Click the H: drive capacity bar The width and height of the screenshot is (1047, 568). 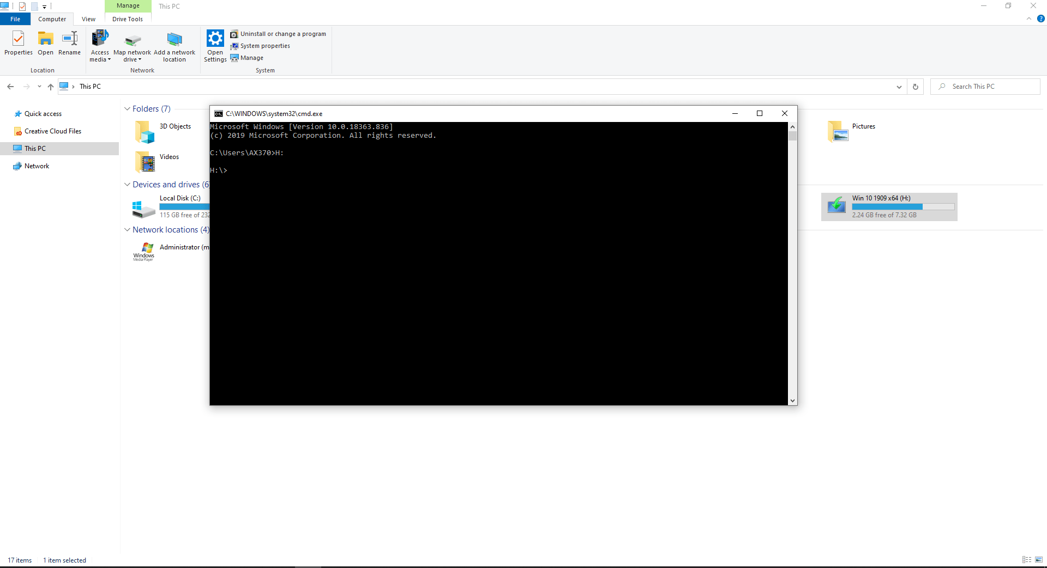(903, 207)
